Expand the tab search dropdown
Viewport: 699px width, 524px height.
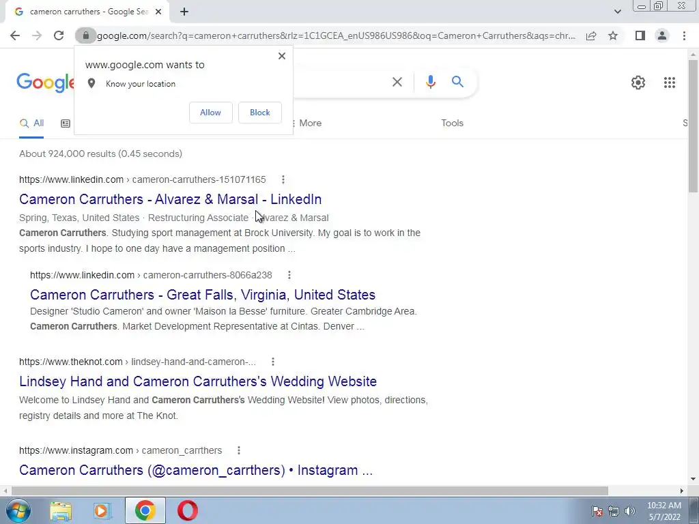point(617,12)
